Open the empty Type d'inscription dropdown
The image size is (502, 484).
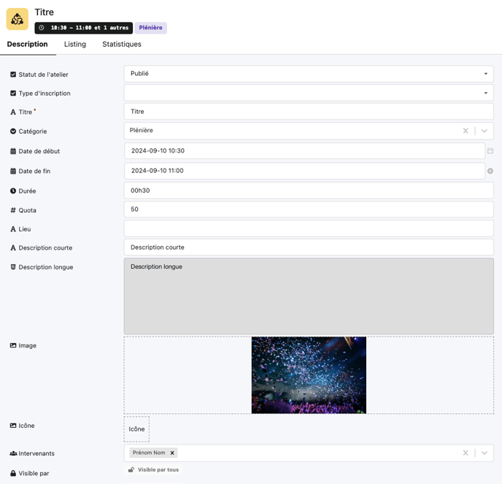309,93
